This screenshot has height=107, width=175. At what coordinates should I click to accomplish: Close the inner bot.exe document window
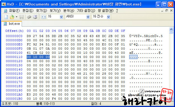(171, 11)
